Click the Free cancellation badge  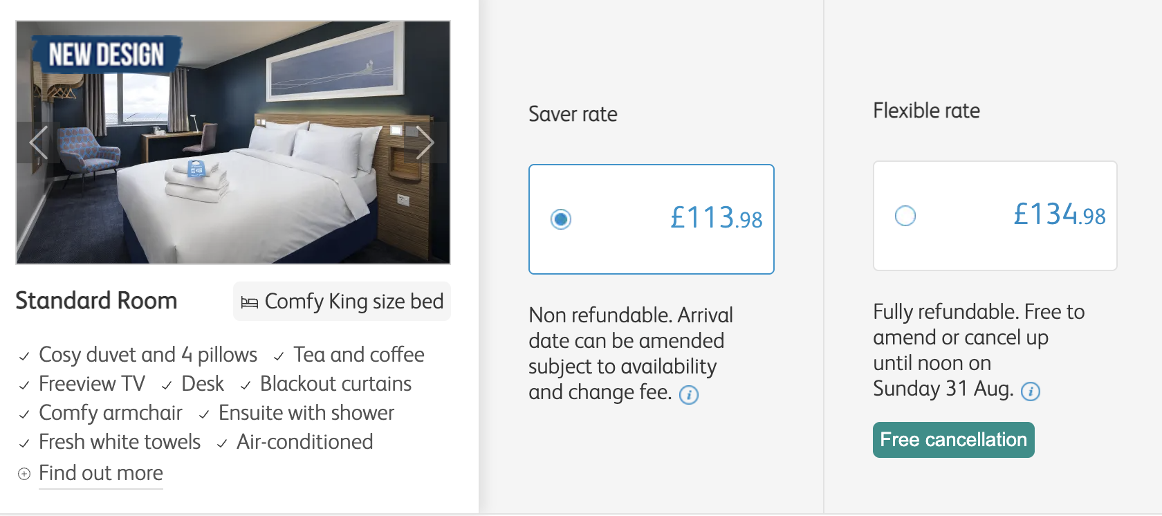point(954,440)
